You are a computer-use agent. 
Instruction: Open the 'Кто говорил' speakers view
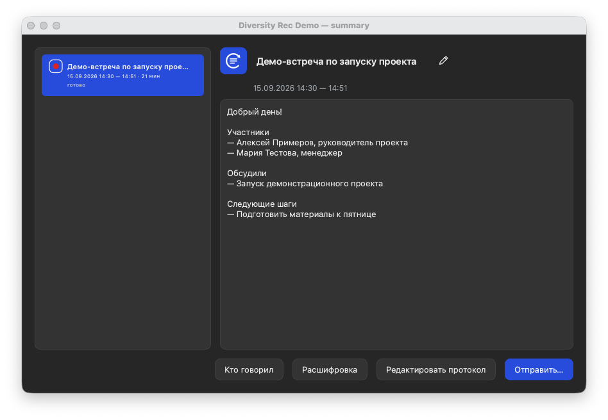[249, 369]
